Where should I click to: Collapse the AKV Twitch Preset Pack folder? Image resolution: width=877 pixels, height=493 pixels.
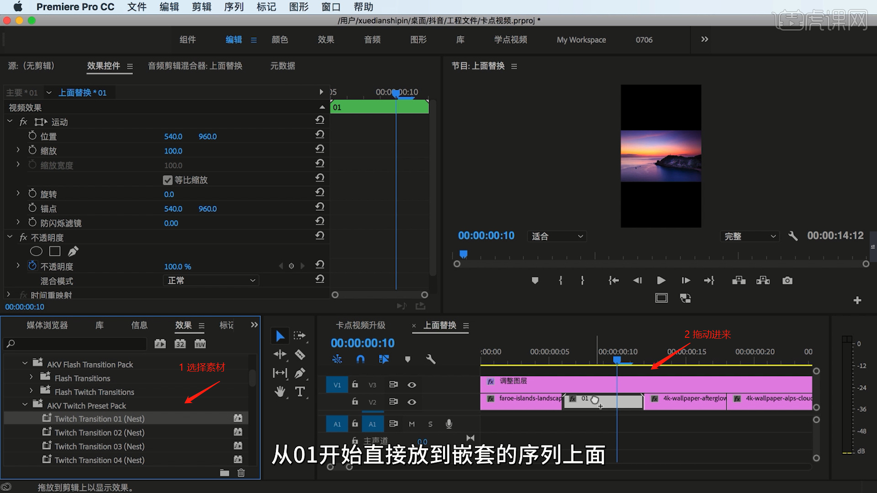pyautogui.click(x=25, y=404)
